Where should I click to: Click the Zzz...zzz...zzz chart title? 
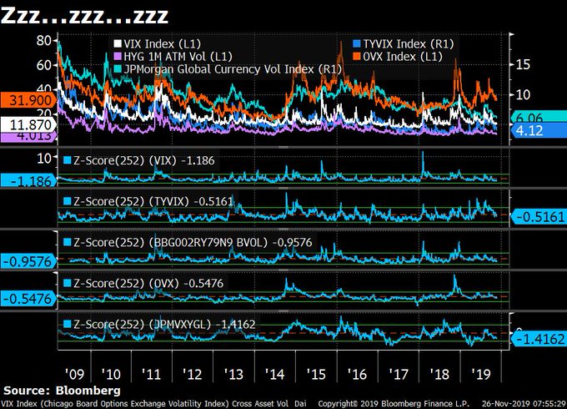tap(84, 16)
